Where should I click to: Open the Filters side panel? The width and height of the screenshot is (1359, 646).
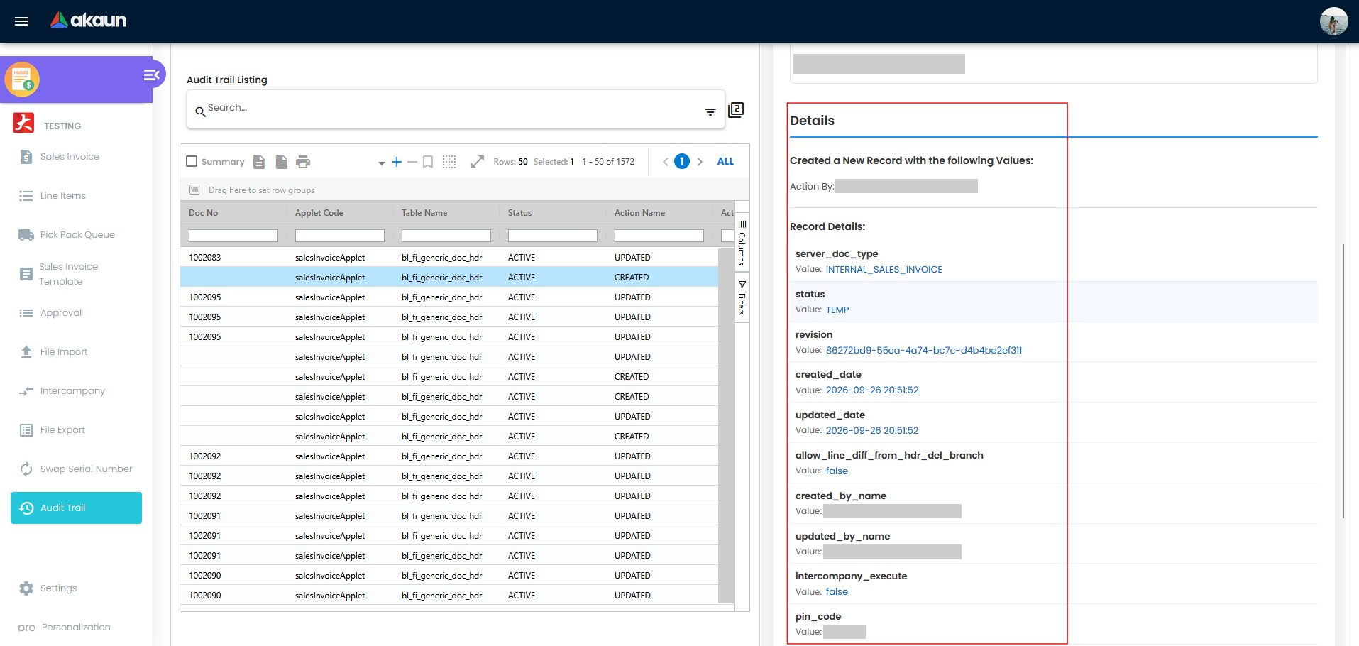742,297
